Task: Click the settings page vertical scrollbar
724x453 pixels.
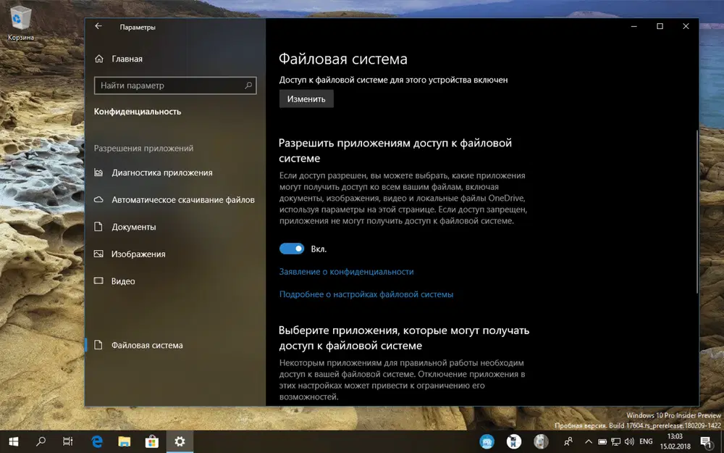Action: (696, 211)
